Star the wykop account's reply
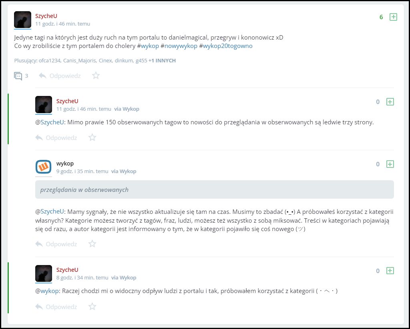 click(92, 244)
